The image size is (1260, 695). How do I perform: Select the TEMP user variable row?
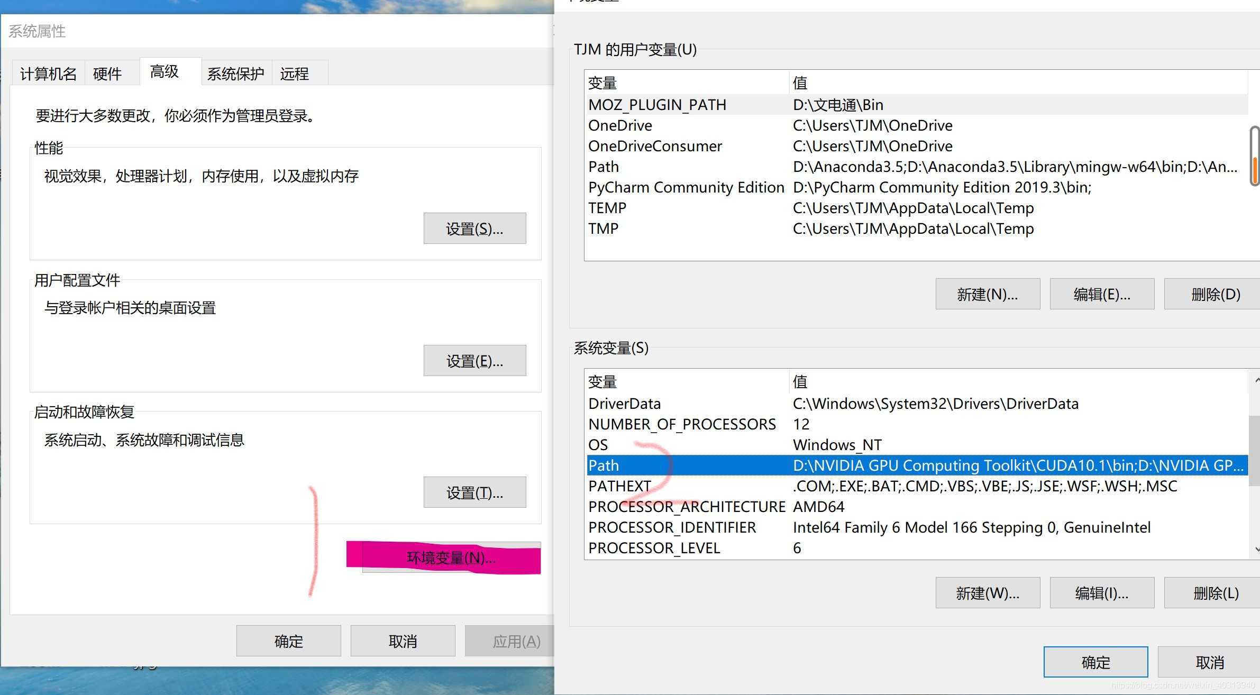click(917, 208)
